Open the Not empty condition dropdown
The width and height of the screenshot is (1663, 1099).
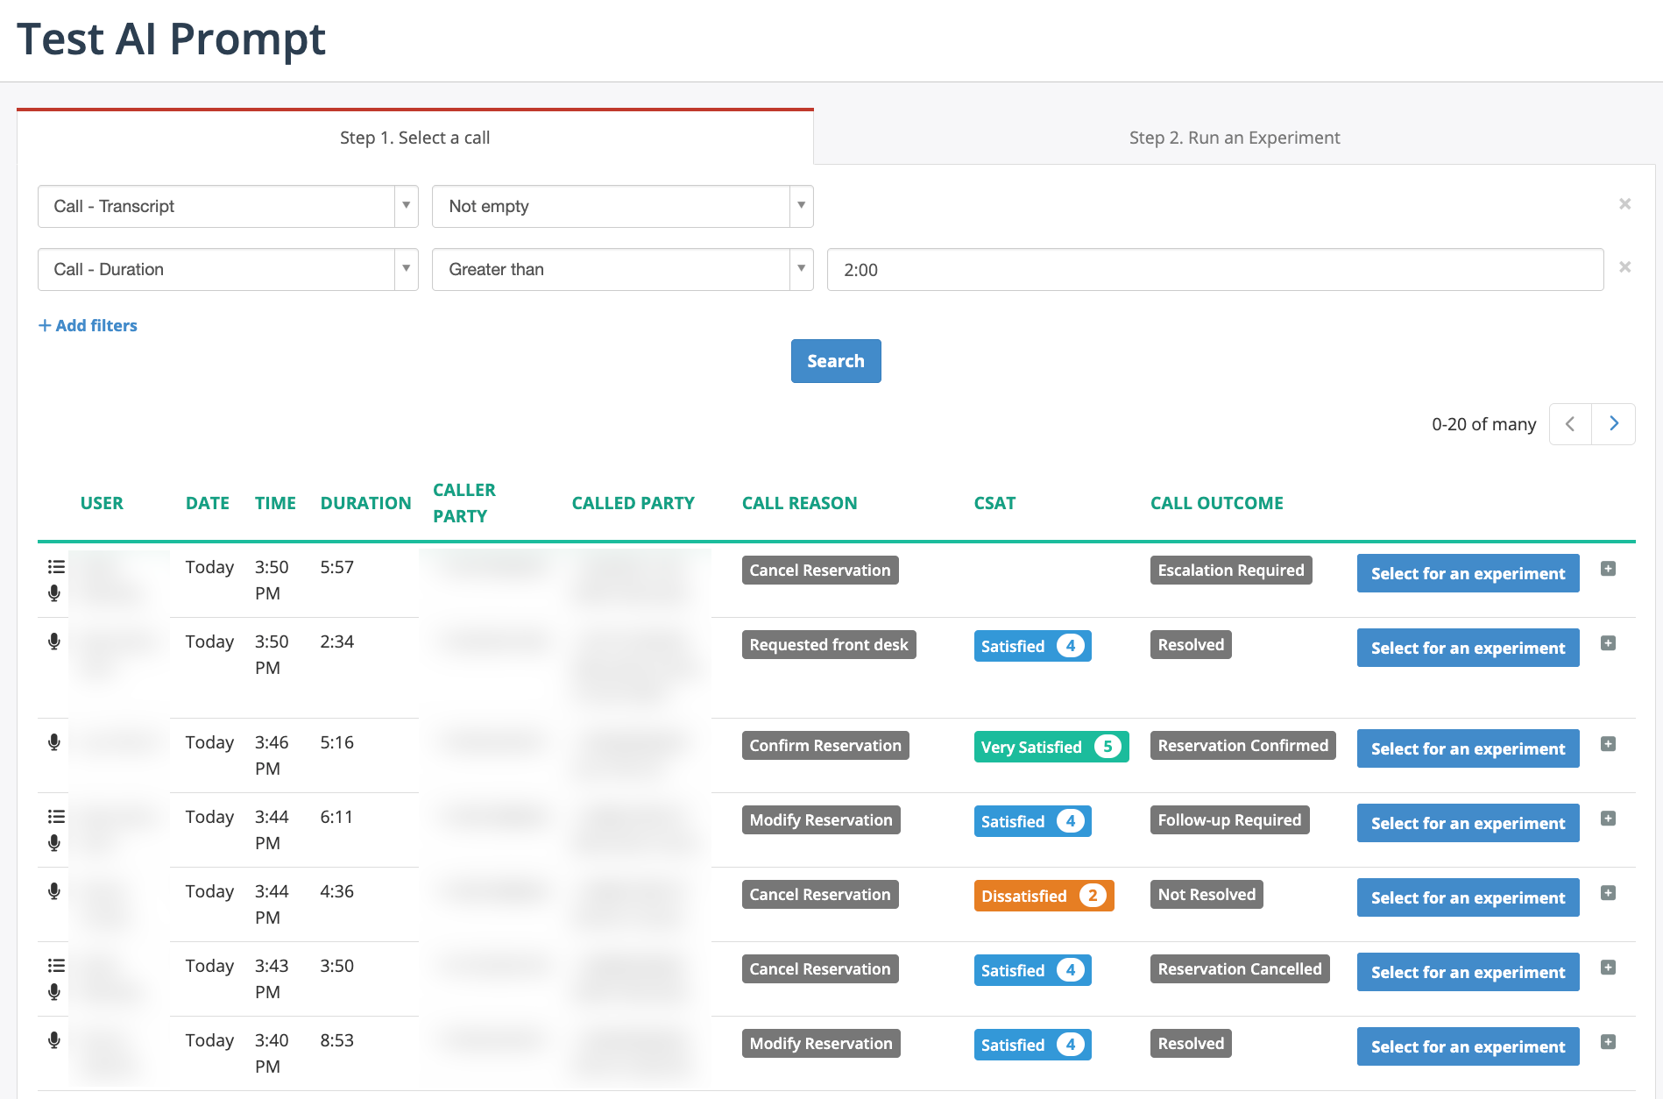[x=622, y=207]
